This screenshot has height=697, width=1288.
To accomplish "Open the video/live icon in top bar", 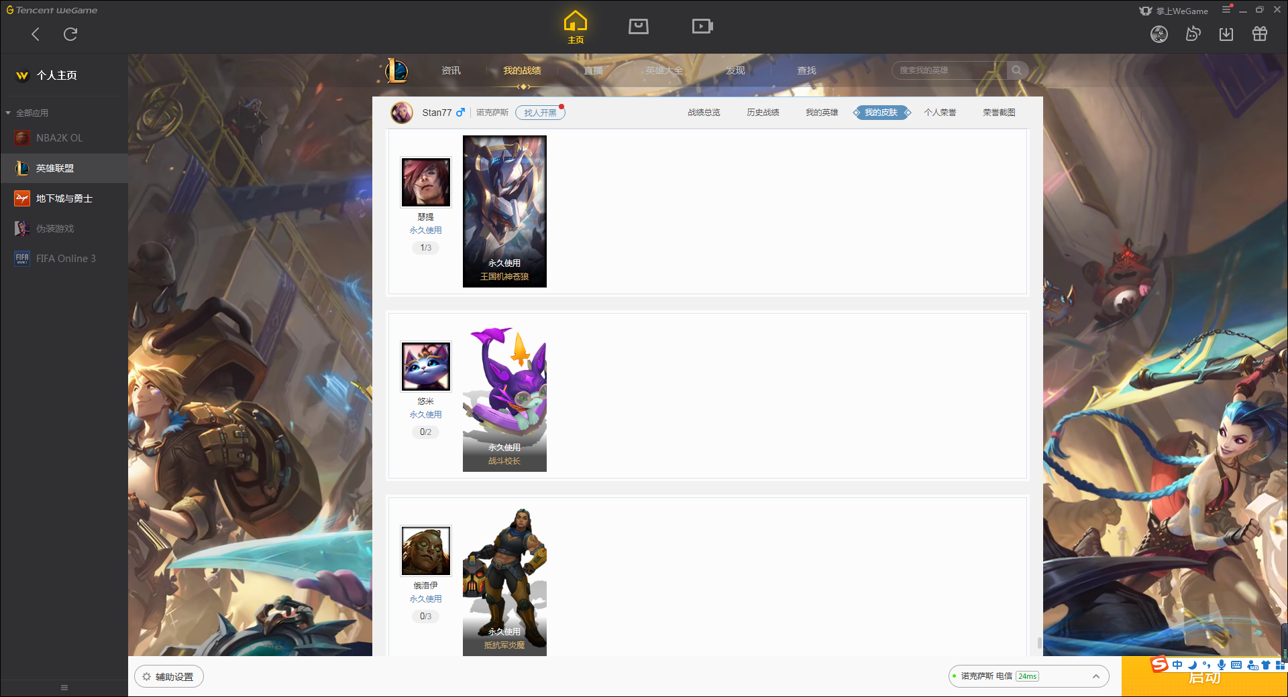I will [x=702, y=26].
